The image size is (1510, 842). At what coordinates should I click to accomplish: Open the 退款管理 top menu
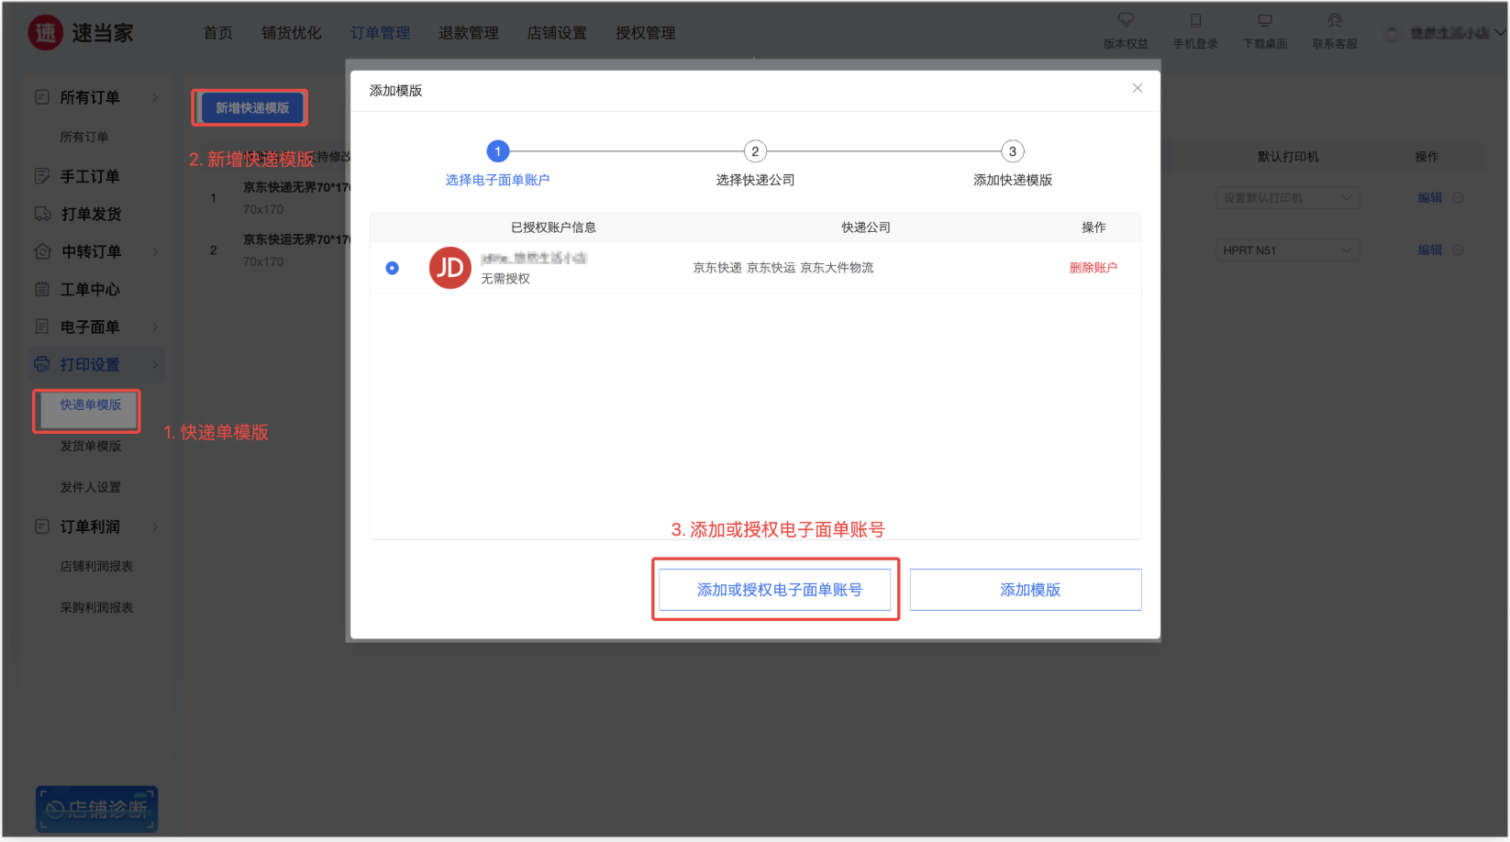pyautogui.click(x=468, y=33)
